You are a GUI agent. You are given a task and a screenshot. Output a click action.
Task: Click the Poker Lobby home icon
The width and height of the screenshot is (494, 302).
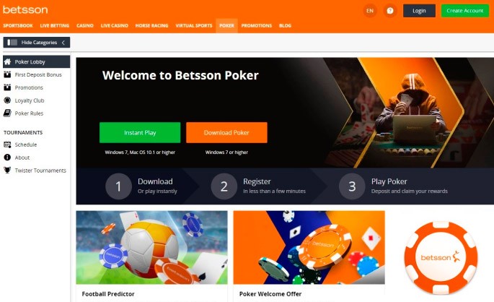[x=7, y=61]
